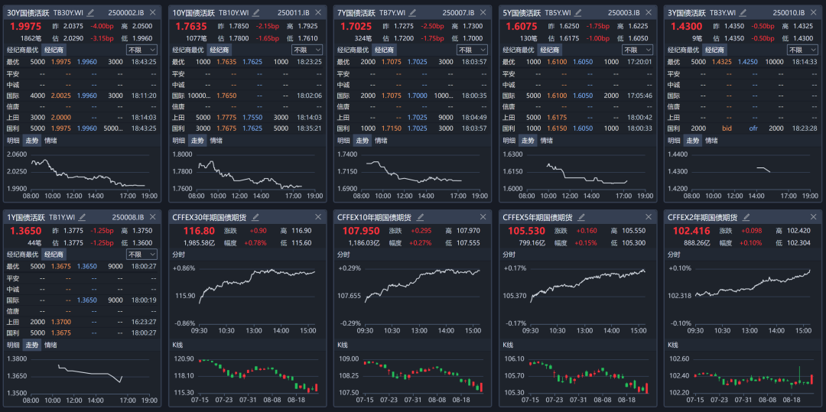Edit the 30Y国债活跃 panel via pencil icon
This screenshot has height=412, width=826.
click(90, 12)
